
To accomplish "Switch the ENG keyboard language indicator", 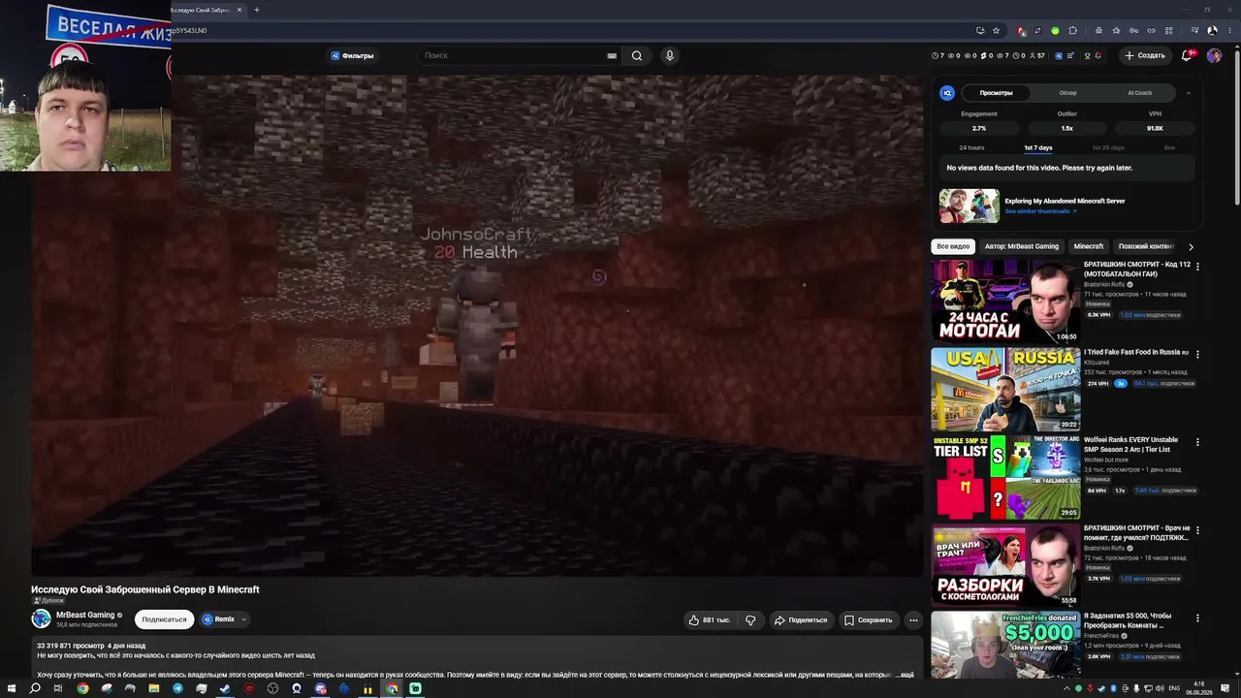I will (1175, 688).
